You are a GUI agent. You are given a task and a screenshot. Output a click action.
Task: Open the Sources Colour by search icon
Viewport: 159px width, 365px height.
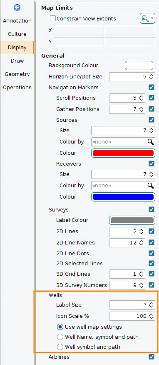click(151, 141)
